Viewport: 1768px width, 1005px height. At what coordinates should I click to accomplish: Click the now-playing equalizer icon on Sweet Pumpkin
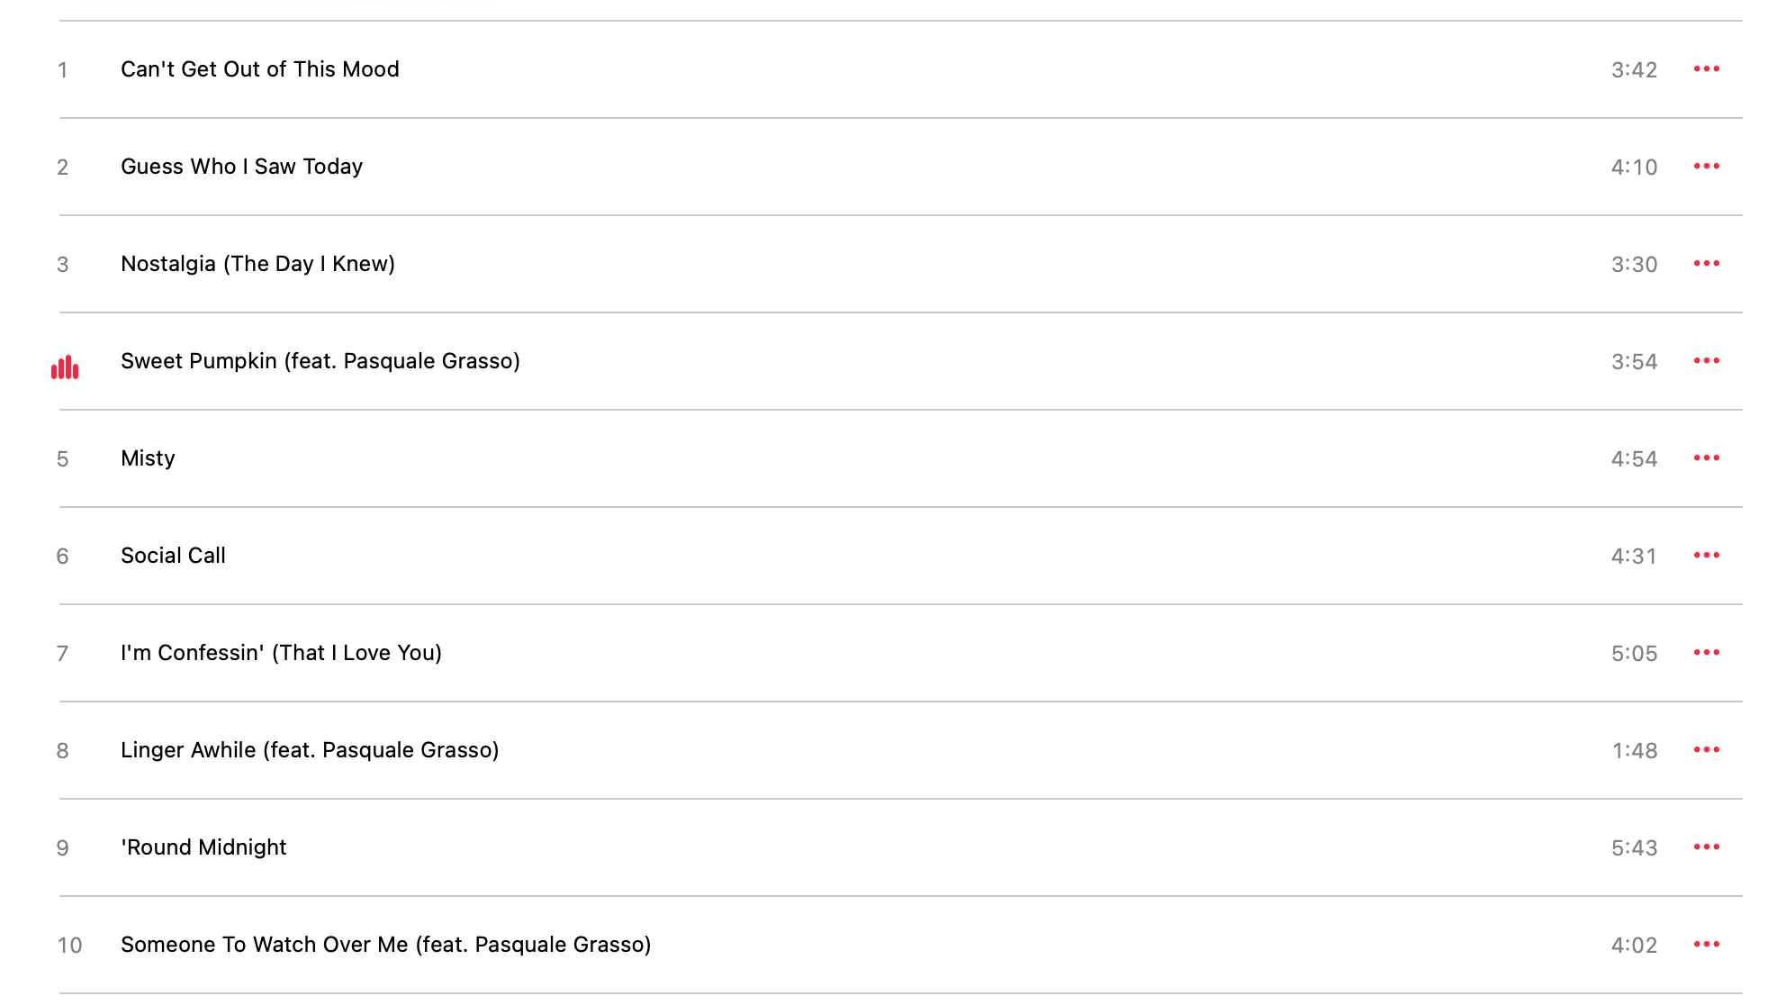65,367
